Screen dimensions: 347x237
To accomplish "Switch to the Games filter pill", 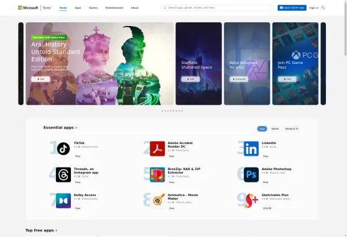I will 275,129.
